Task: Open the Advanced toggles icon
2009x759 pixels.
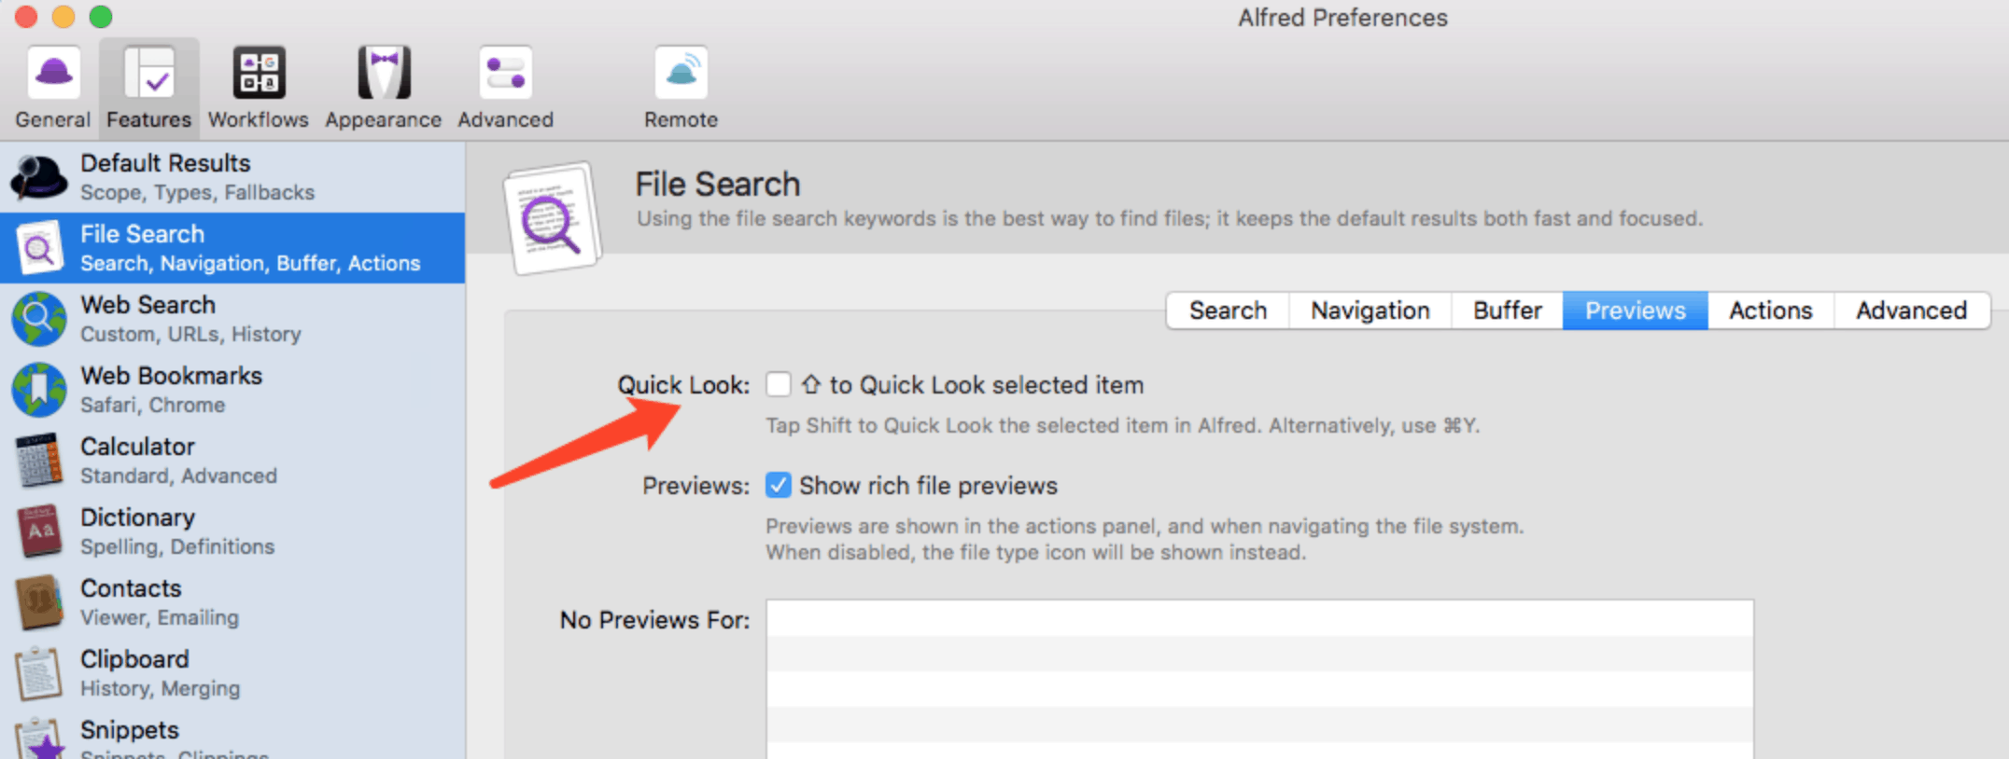Action: tap(505, 73)
